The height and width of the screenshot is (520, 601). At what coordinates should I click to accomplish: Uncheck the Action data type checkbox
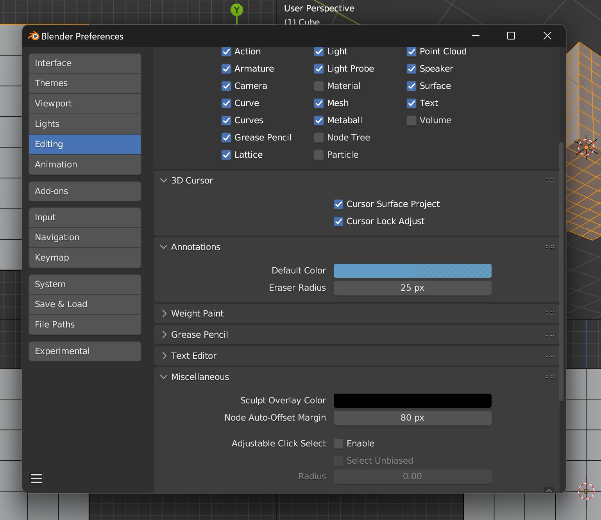(226, 52)
